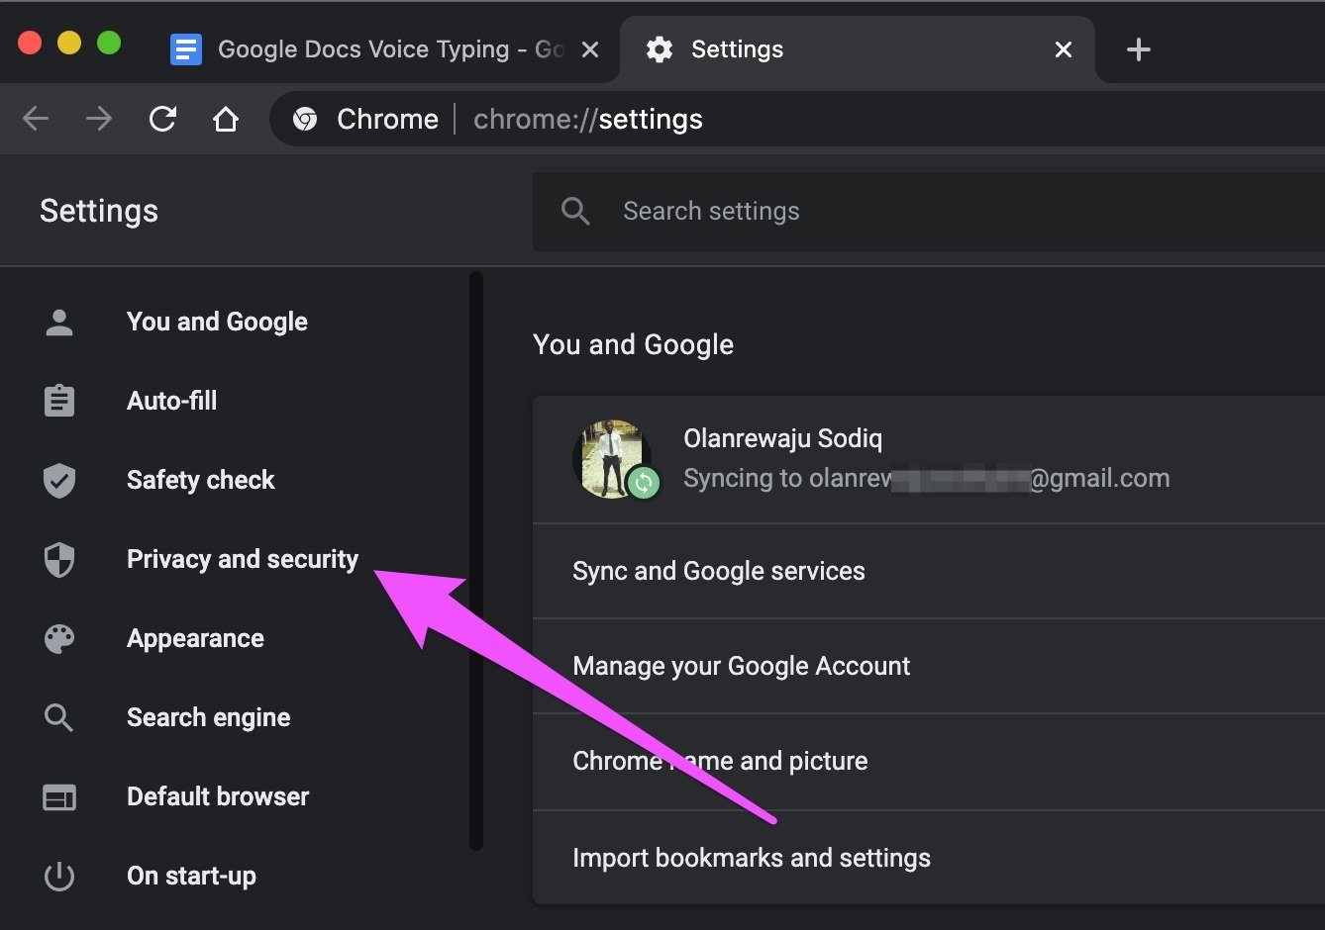The image size is (1325, 930).
Task: Click the Syncing to email text
Action: click(x=926, y=478)
